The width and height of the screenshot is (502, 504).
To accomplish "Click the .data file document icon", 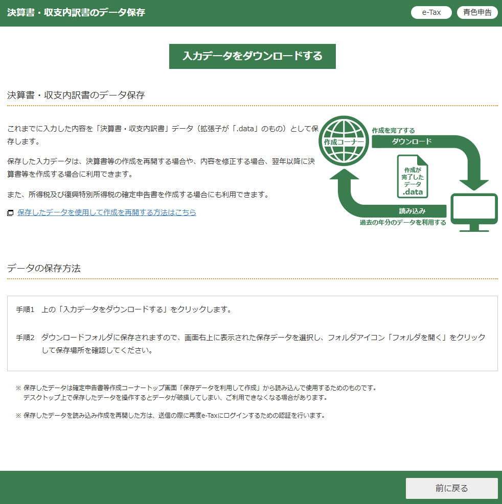I will pos(413,176).
